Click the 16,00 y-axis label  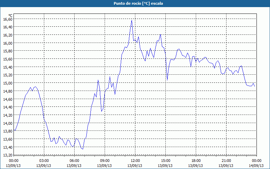click(x=8, y=43)
